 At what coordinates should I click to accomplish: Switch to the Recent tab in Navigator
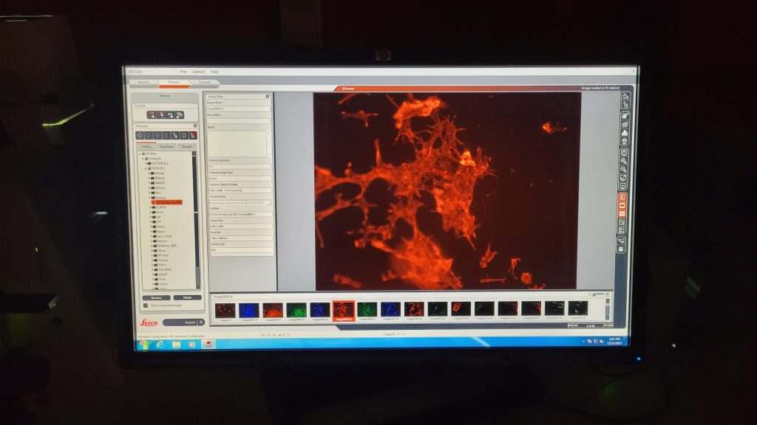(187, 147)
